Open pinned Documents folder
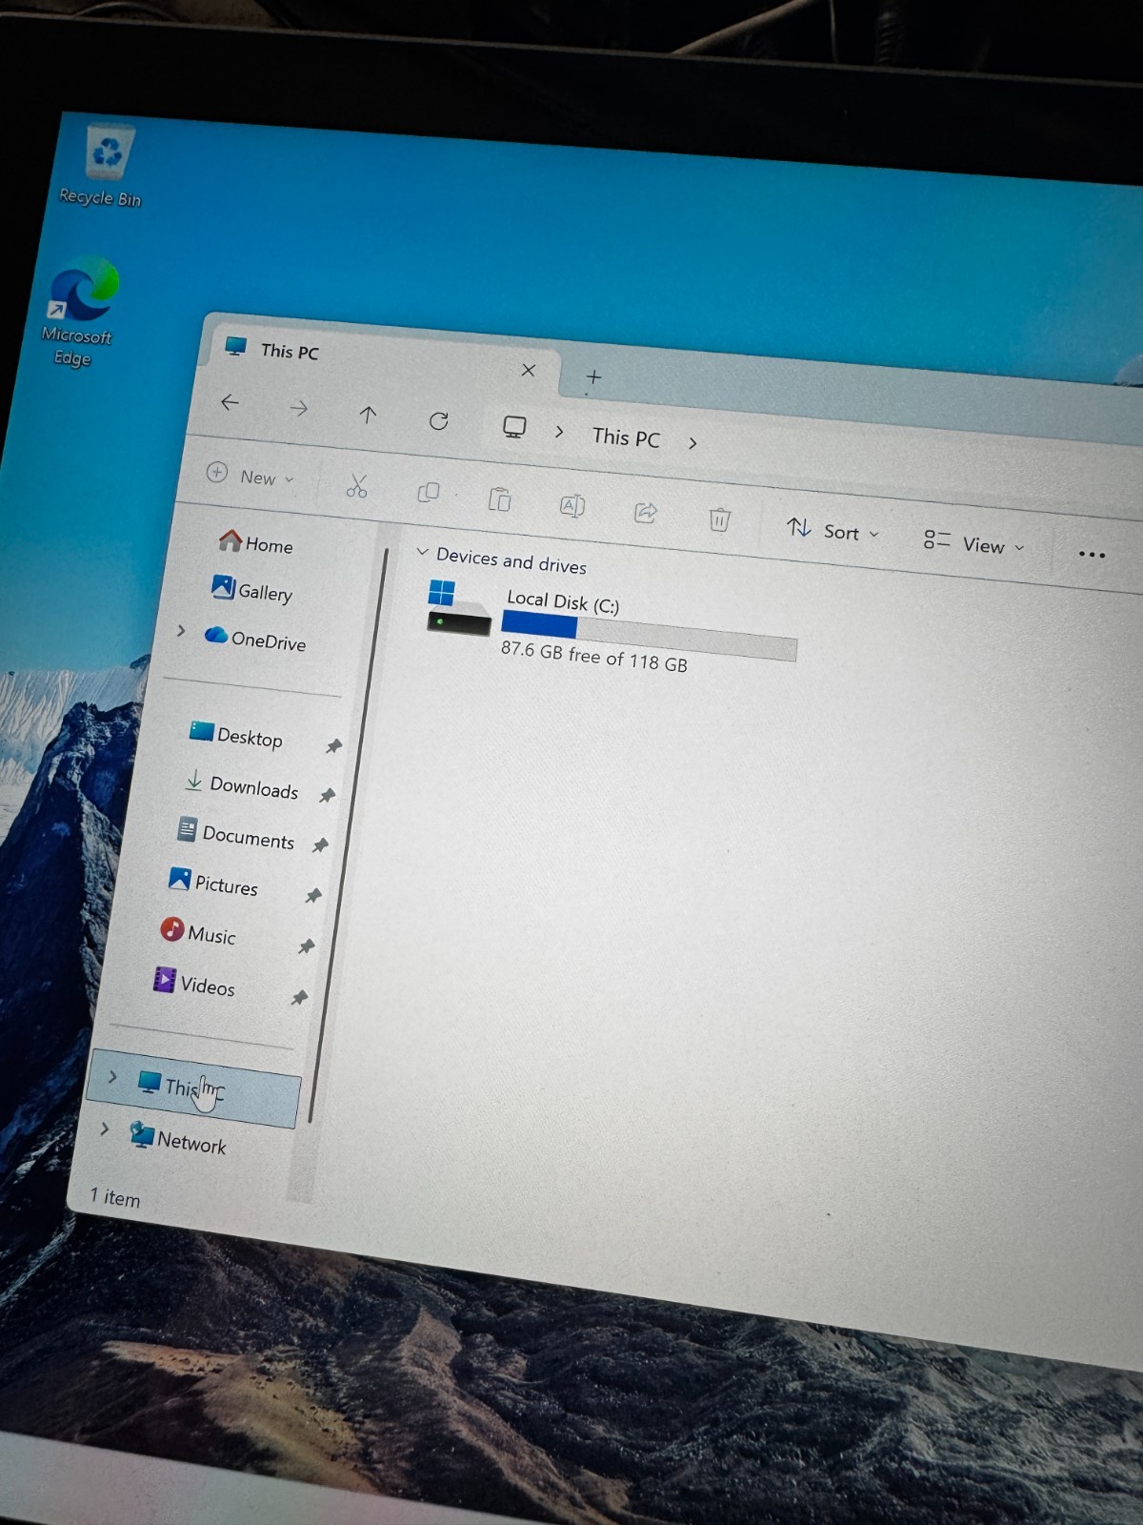This screenshot has width=1143, height=1525. [236, 834]
